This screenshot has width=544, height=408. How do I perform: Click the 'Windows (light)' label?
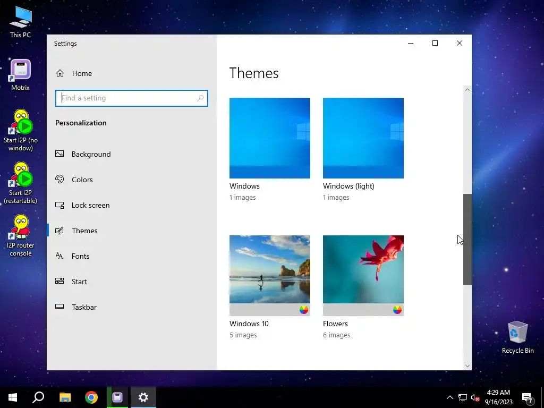pos(348,186)
